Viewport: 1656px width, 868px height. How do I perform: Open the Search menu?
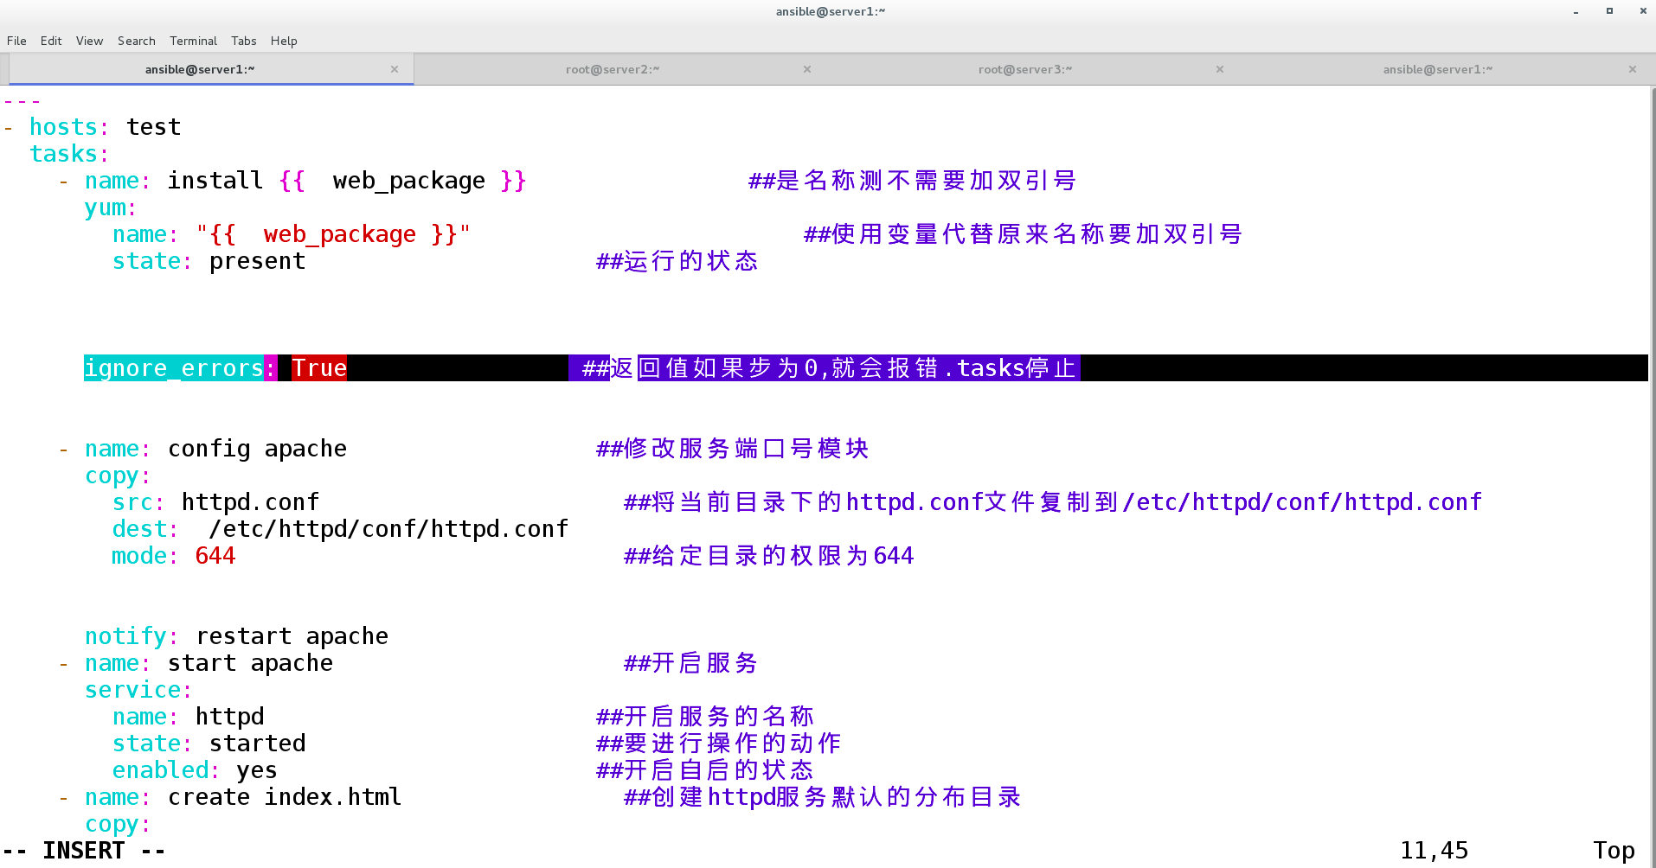point(136,41)
